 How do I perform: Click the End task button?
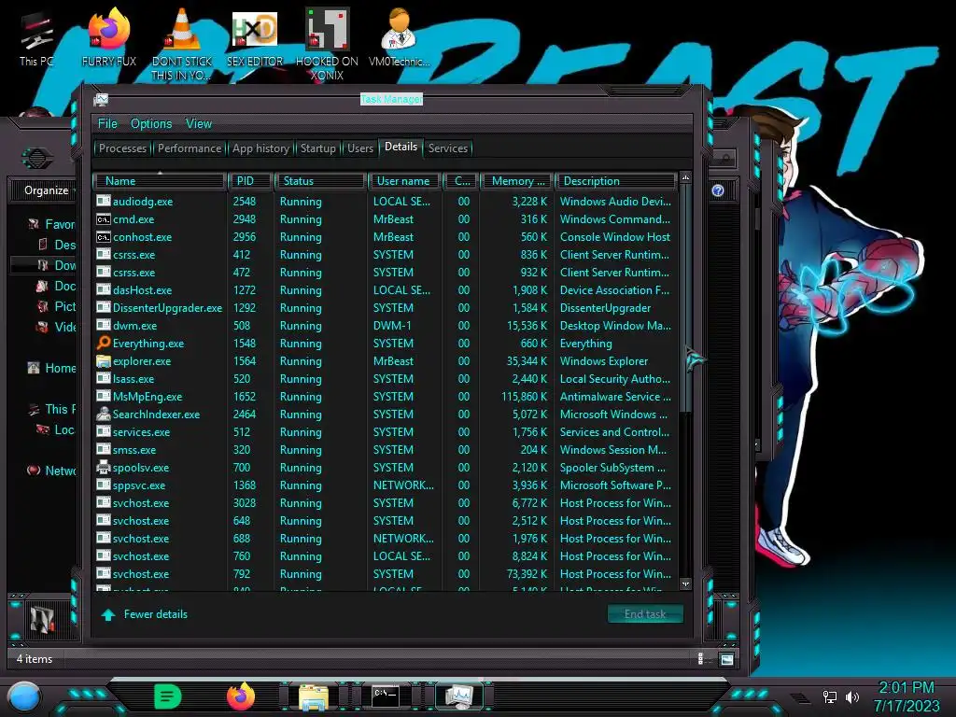(x=645, y=614)
